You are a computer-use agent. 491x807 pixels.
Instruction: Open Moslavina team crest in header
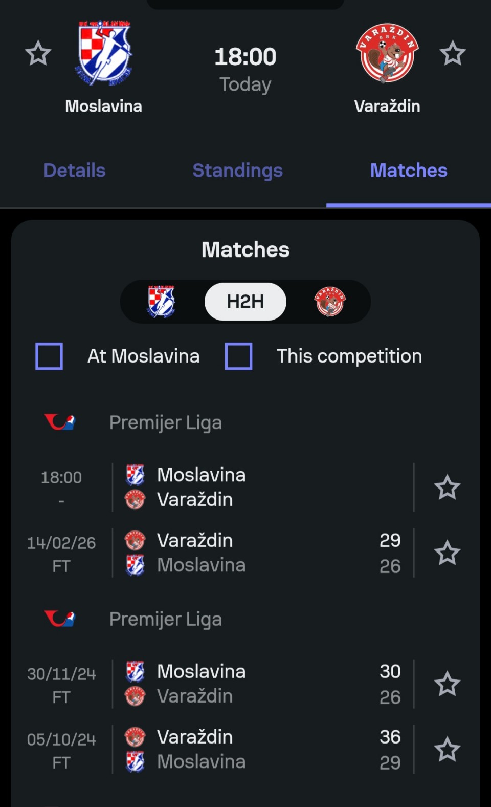(x=104, y=53)
